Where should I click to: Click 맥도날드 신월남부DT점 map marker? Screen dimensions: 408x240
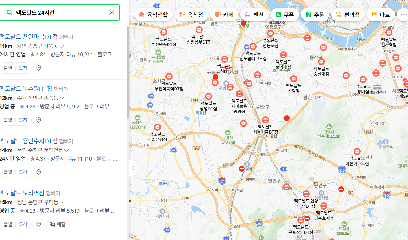tap(199, 30)
